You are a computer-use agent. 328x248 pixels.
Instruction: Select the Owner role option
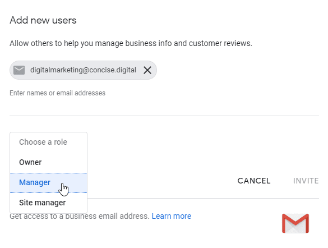point(49,162)
